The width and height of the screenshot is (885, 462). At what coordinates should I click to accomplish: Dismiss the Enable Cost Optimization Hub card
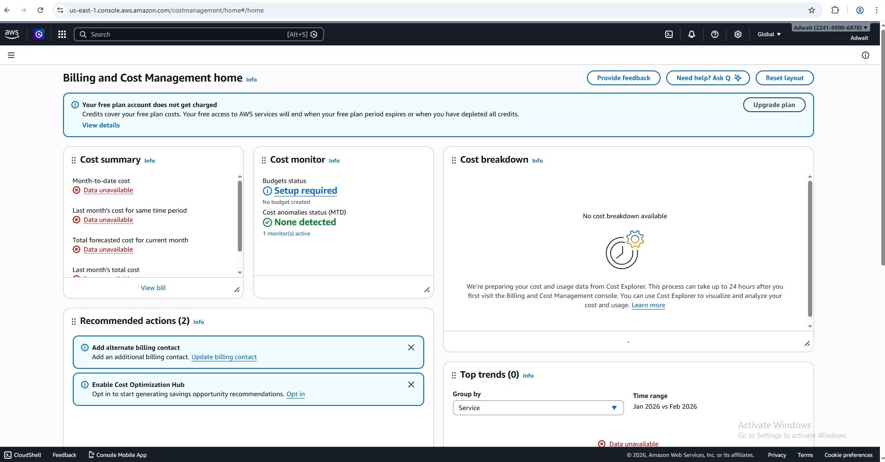coord(411,385)
